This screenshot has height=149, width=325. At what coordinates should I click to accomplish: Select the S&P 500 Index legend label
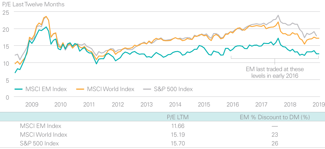(173, 89)
